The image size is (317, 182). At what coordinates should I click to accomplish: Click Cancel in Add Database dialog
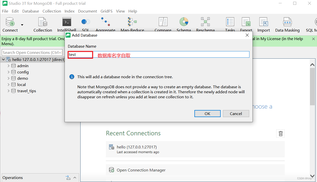click(x=236, y=114)
